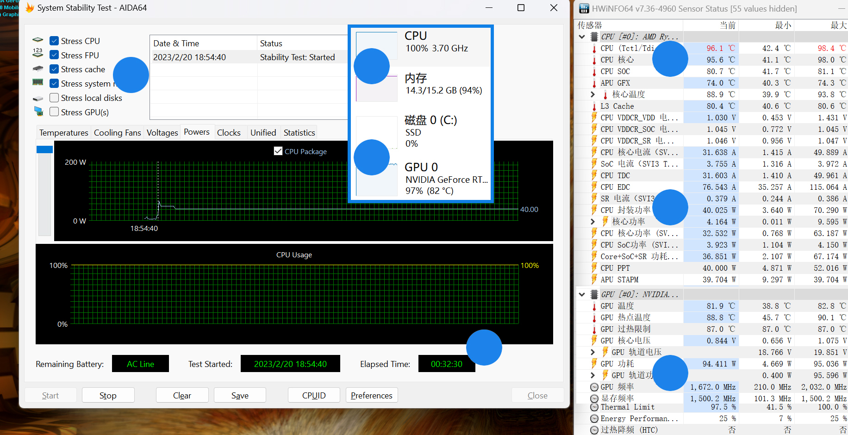Stop the stability test
This screenshot has width=848, height=435.
108,395
